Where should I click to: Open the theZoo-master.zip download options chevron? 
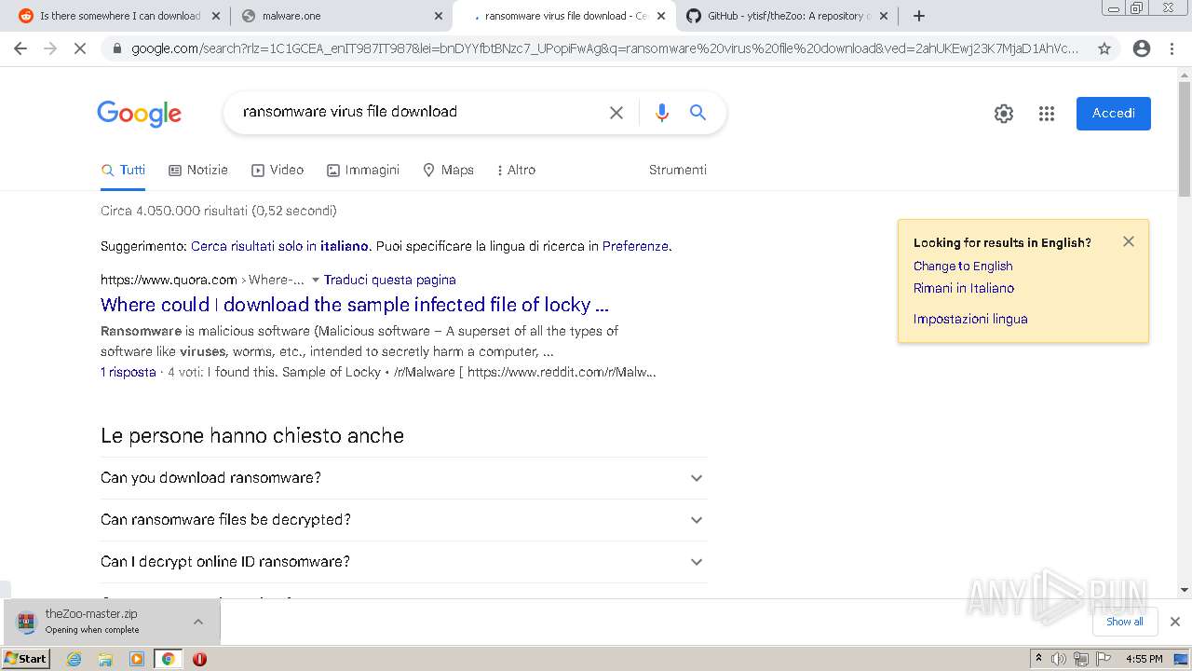pyautogui.click(x=198, y=622)
